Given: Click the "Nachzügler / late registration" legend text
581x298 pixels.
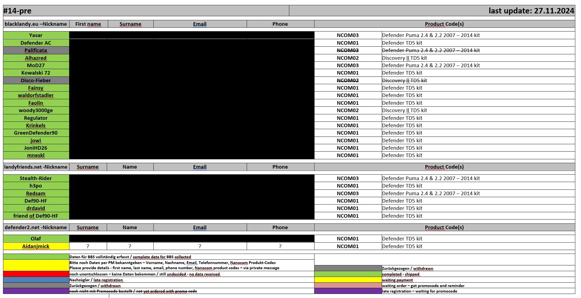Looking at the screenshot, I should point(96,280).
